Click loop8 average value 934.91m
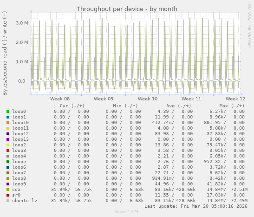This screenshot has height=217, width=254. (x=162, y=178)
